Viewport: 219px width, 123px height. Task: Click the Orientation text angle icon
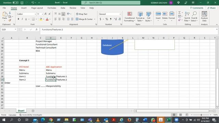click(x=68, y=14)
